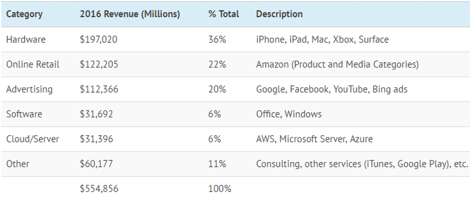470x199 pixels.
Task: Select the Hardware category cell
Action: [26, 40]
